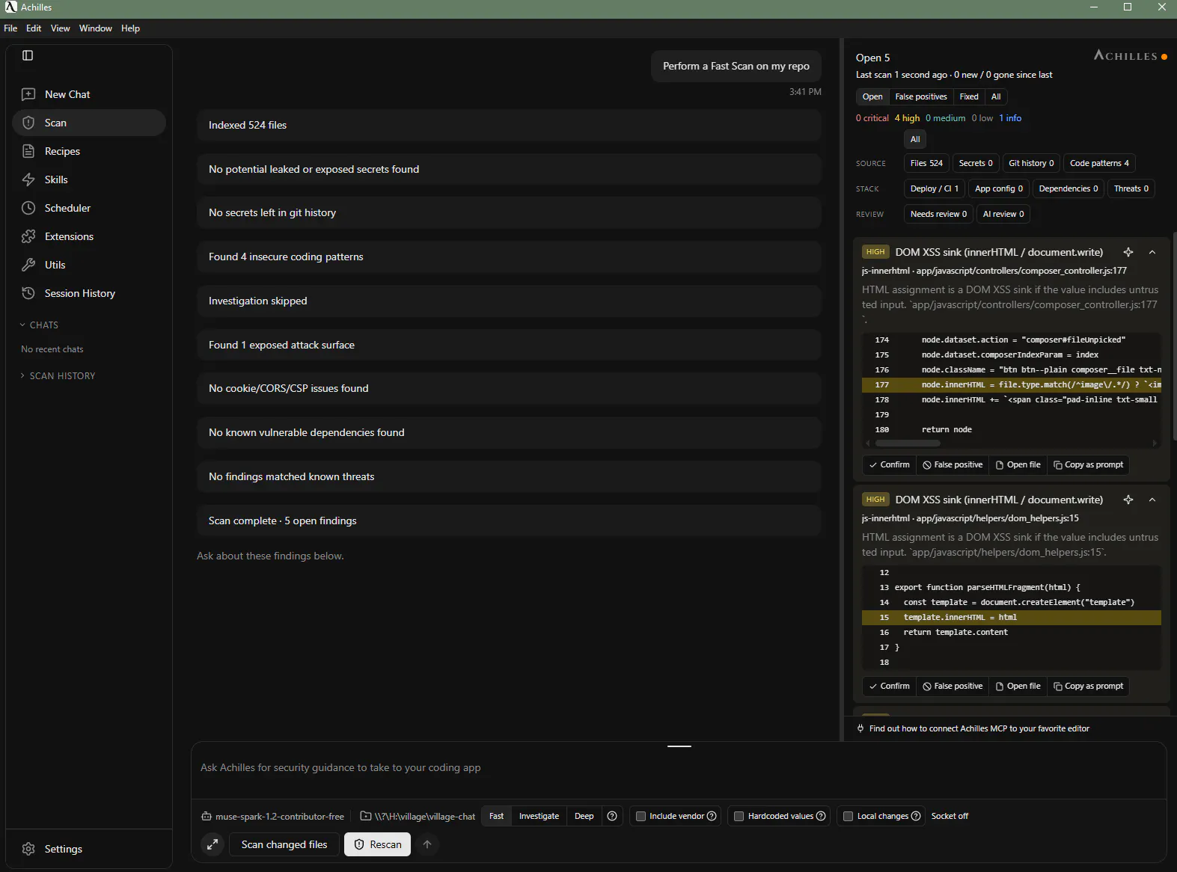
Task: Open the Window menu
Action: point(96,28)
